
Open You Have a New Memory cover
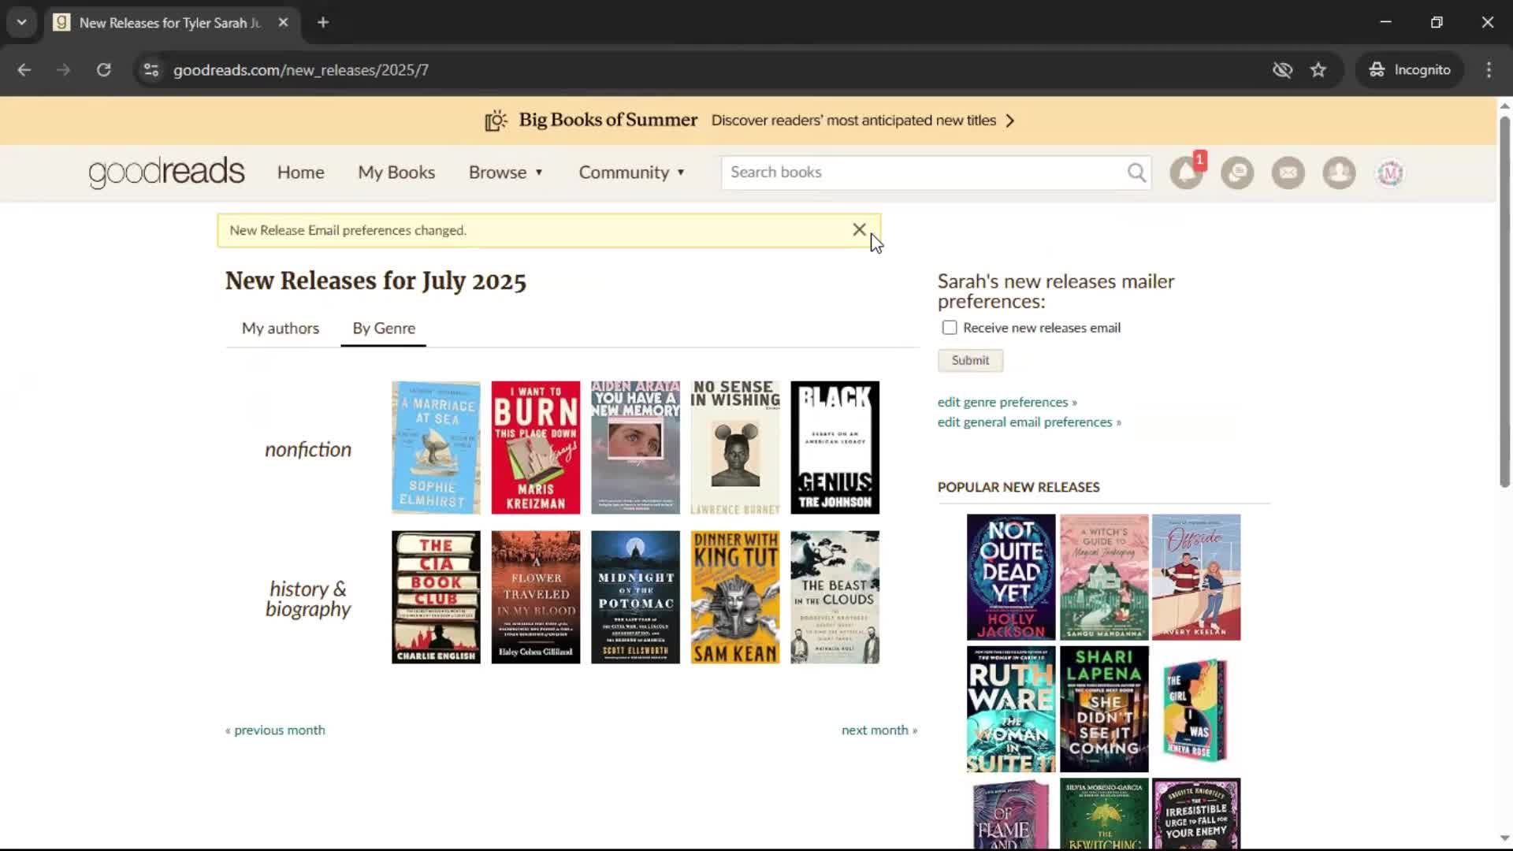[635, 448]
